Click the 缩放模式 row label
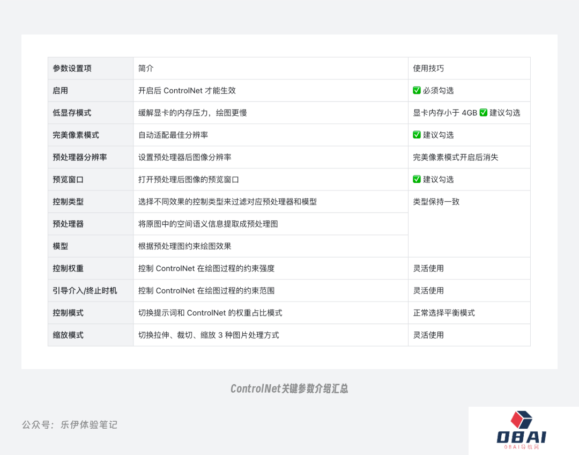The height and width of the screenshot is (455, 579). (x=68, y=335)
